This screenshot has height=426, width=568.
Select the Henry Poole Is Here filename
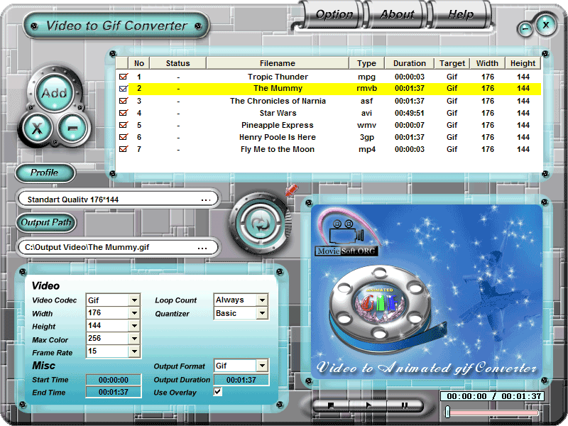[x=278, y=137]
